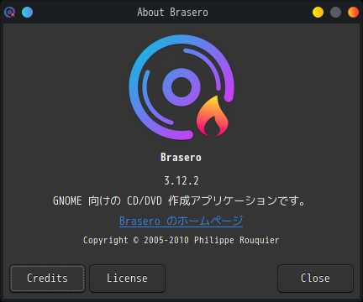Click the Brasero window menu icon in titlebar
Image resolution: width=363 pixels, height=302 pixels.
pos(10,13)
